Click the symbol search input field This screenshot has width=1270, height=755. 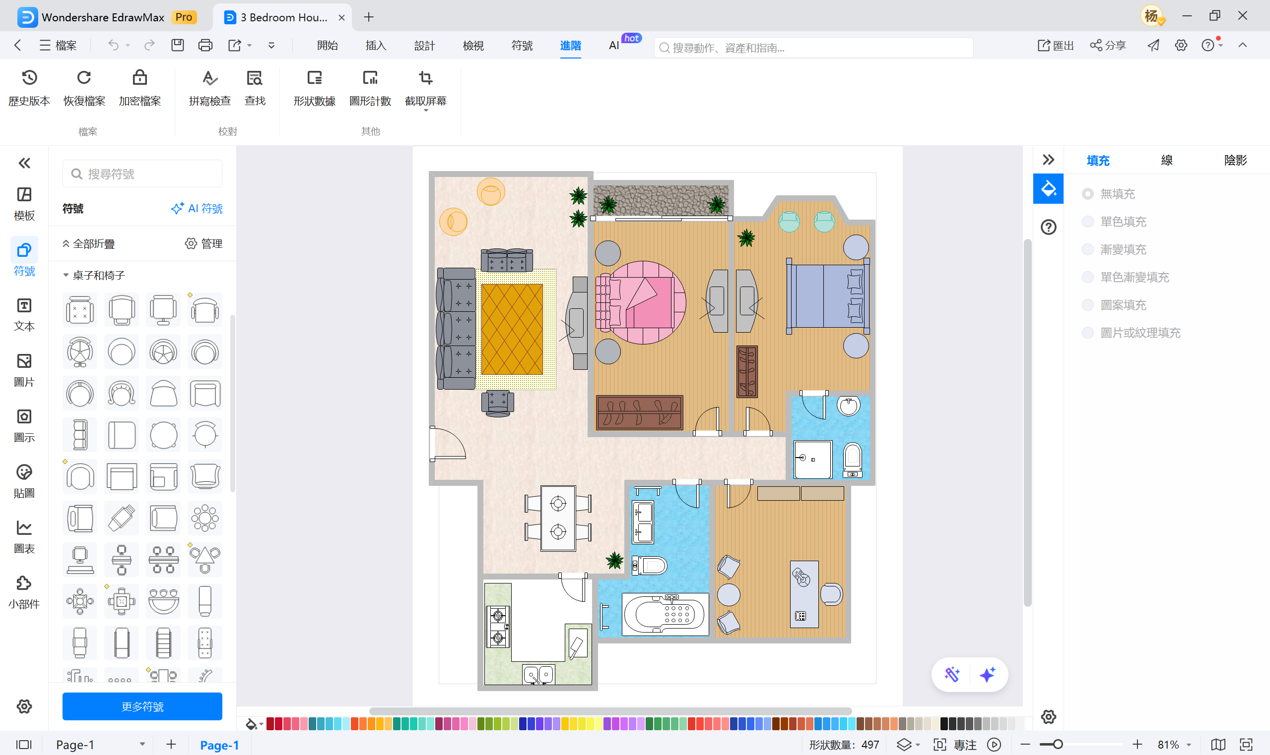tap(142, 174)
